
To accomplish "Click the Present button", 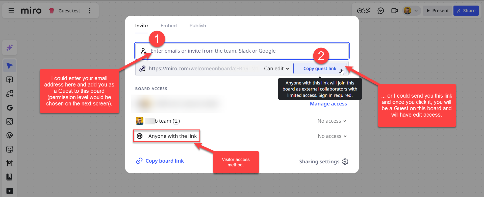I will (x=438, y=11).
